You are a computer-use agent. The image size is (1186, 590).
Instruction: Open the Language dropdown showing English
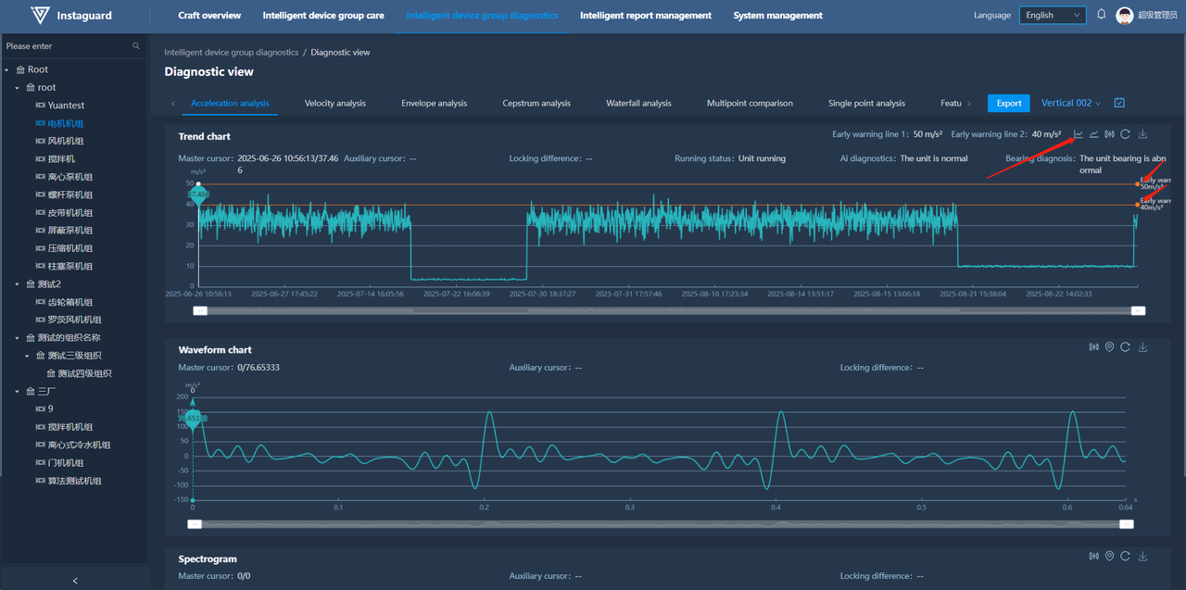click(1053, 15)
